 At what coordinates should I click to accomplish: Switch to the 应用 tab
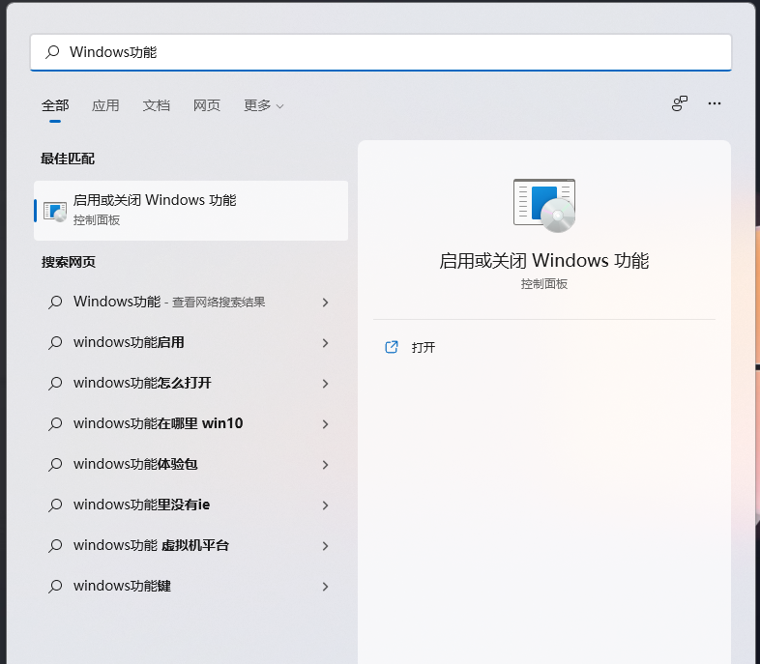point(105,105)
